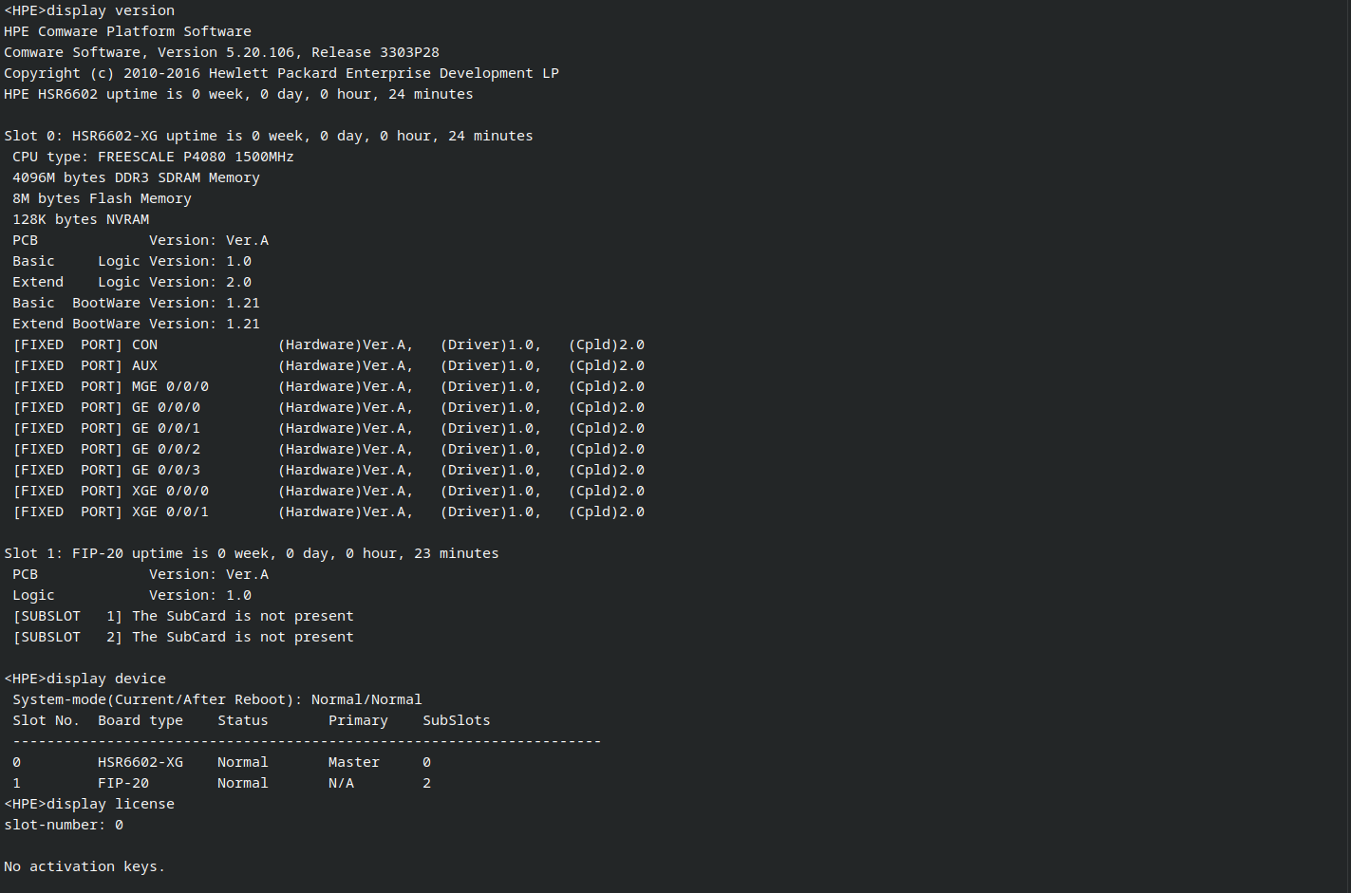Screen dimensions: 1351x893
Task: Click the fixed port 'MGE 0/0/0' entry
Action: (x=170, y=386)
